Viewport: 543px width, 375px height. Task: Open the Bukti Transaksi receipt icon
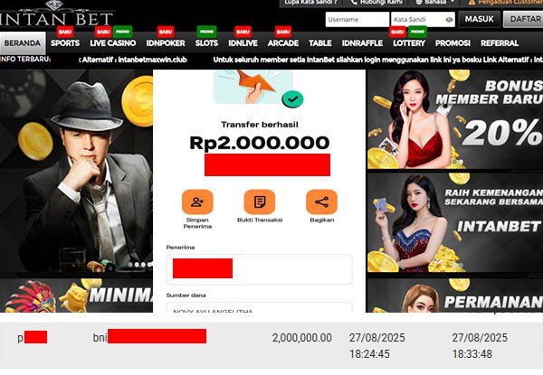pyautogui.click(x=260, y=202)
